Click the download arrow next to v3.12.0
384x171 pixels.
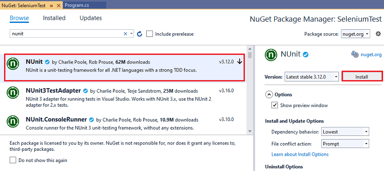239,62
